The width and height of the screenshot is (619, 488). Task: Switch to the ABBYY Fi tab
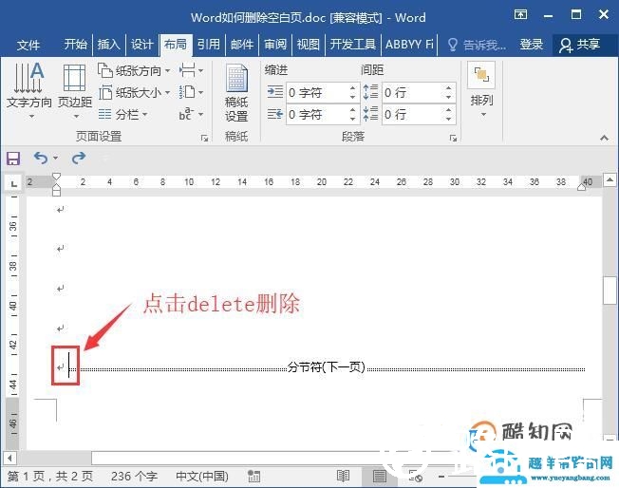[409, 45]
